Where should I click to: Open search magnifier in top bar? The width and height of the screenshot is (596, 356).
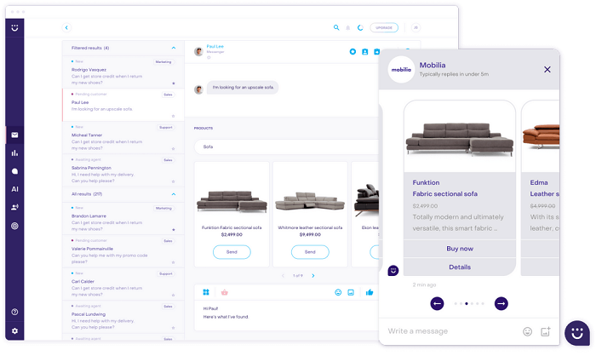[x=336, y=27]
